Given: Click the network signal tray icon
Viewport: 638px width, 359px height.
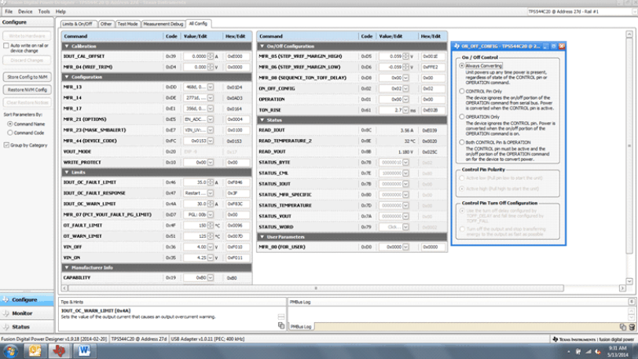Looking at the screenshot, I should click(588, 352).
